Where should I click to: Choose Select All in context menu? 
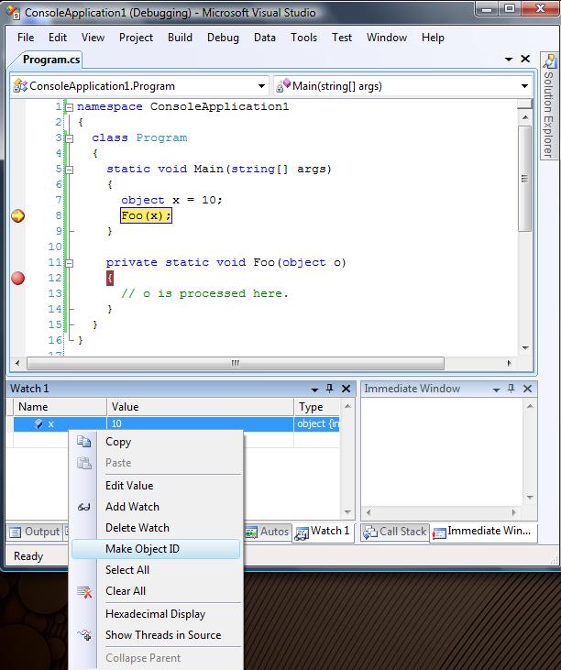click(x=156, y=570)
